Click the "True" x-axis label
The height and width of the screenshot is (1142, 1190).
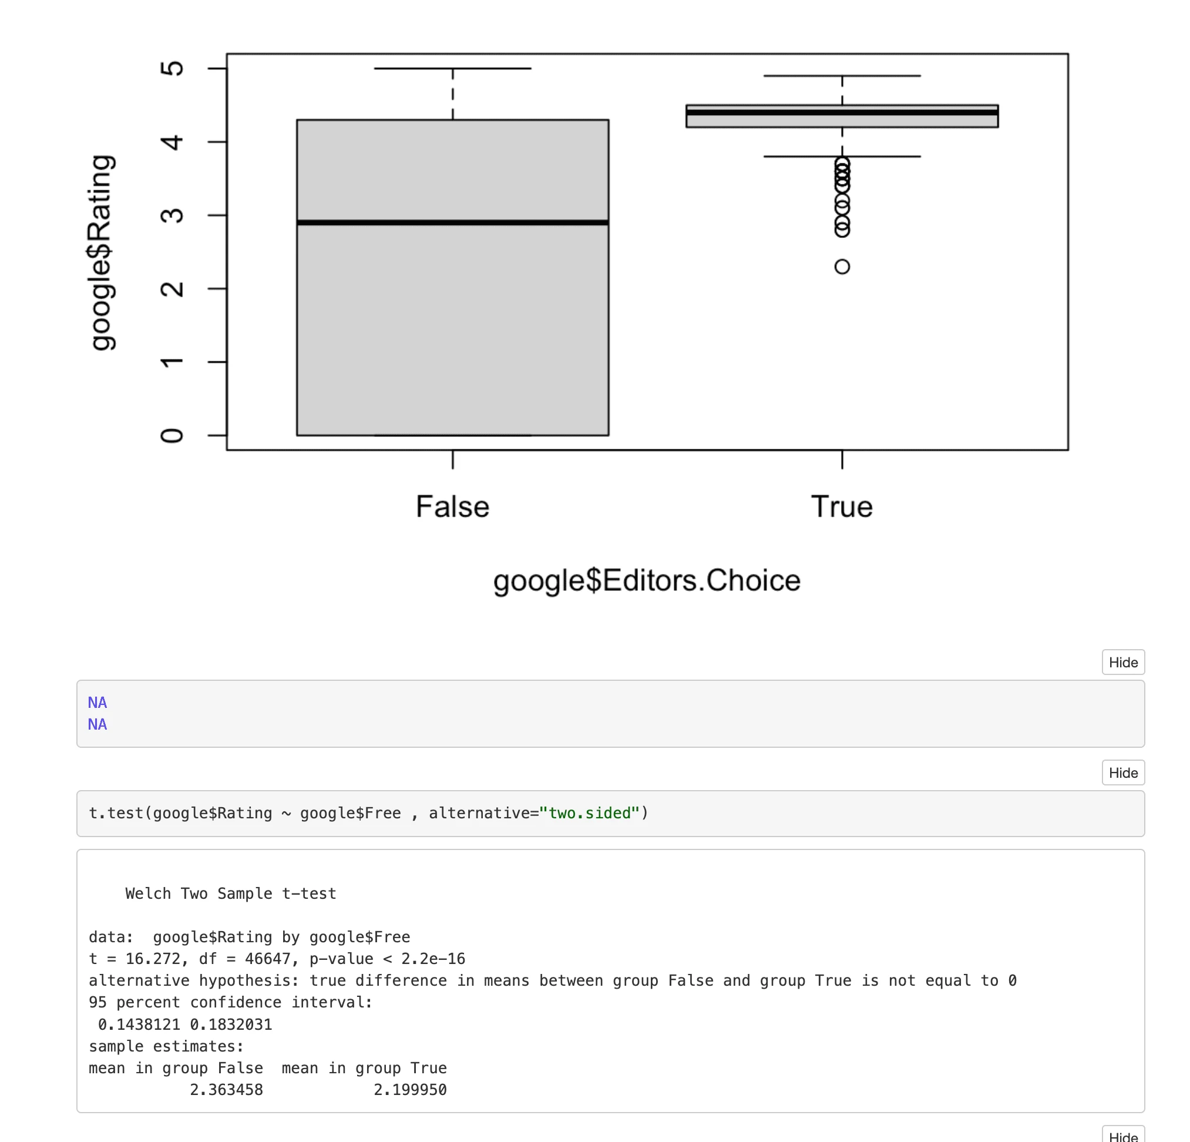pos(842,506)
